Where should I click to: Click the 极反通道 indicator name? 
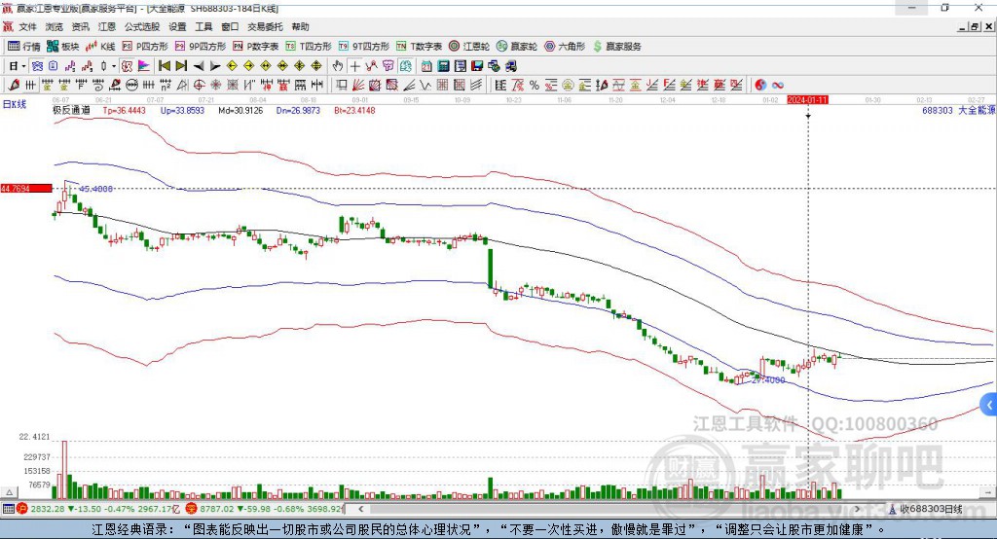coord(71,110)
